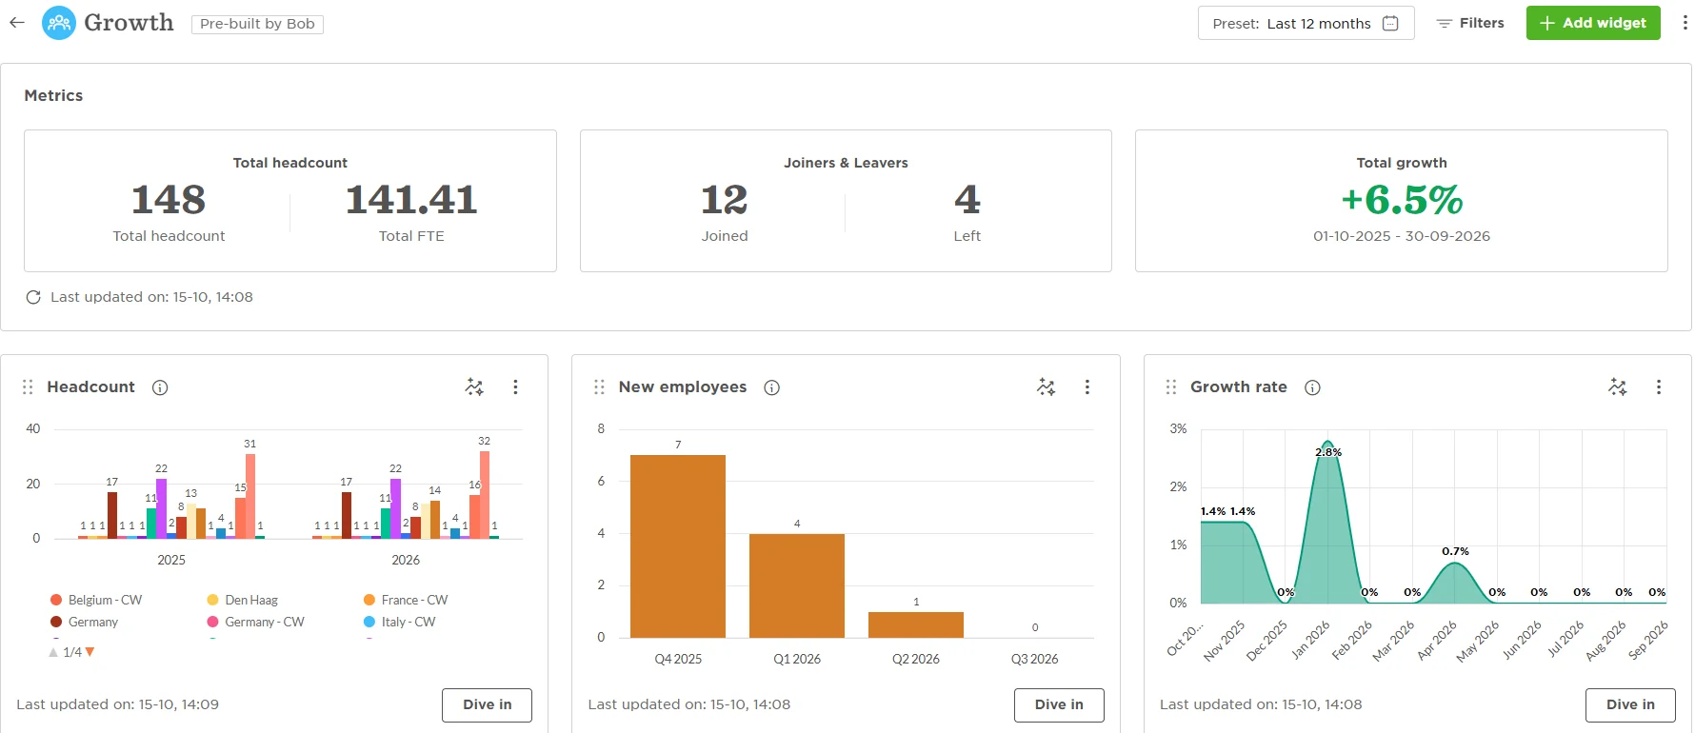Viewport: 1695px width, 733px height.
Task: Show the Headcount info tooltip icon
Action: (x=160, y=387)
